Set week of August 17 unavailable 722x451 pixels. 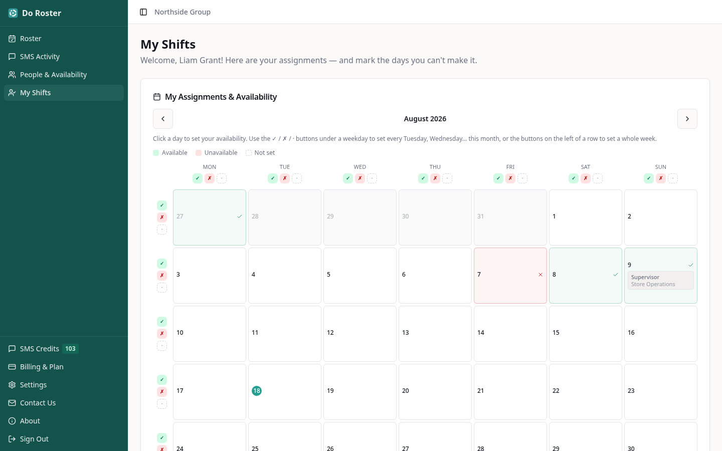click(x=162, y=392)
